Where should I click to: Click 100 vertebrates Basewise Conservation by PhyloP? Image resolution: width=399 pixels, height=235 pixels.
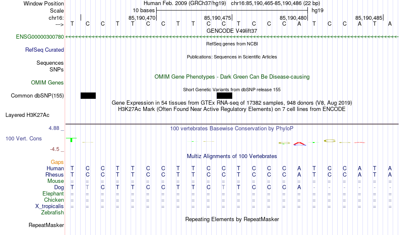pos(232,129)
